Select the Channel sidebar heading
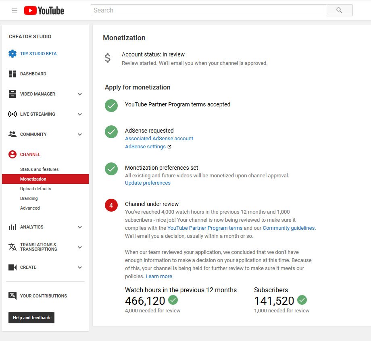Image resolution: width=371 pixels, height=341 pixels. tap(30, 154)
